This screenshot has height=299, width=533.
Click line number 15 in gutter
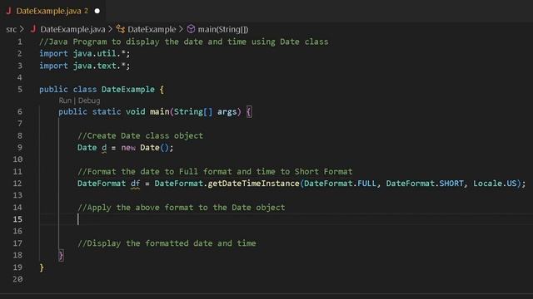point(17,219)
